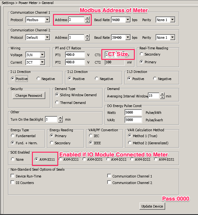
Task: Open Channel 2 Protocol dropdown showing Default
Action: [38, 38]
